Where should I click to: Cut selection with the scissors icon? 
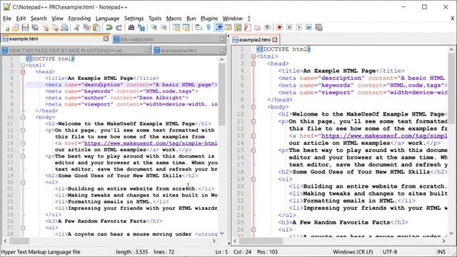pyautogui.click(x=77, y=28)
